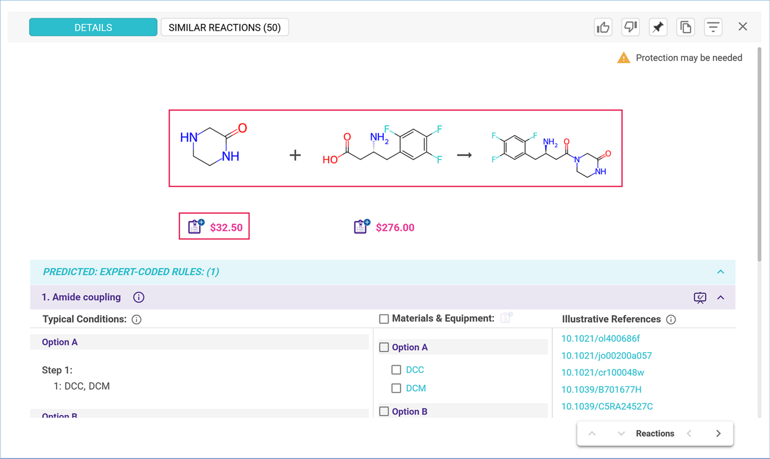Go to next reaction arrow
Screen dimensions: 770x459
point(718,434)
